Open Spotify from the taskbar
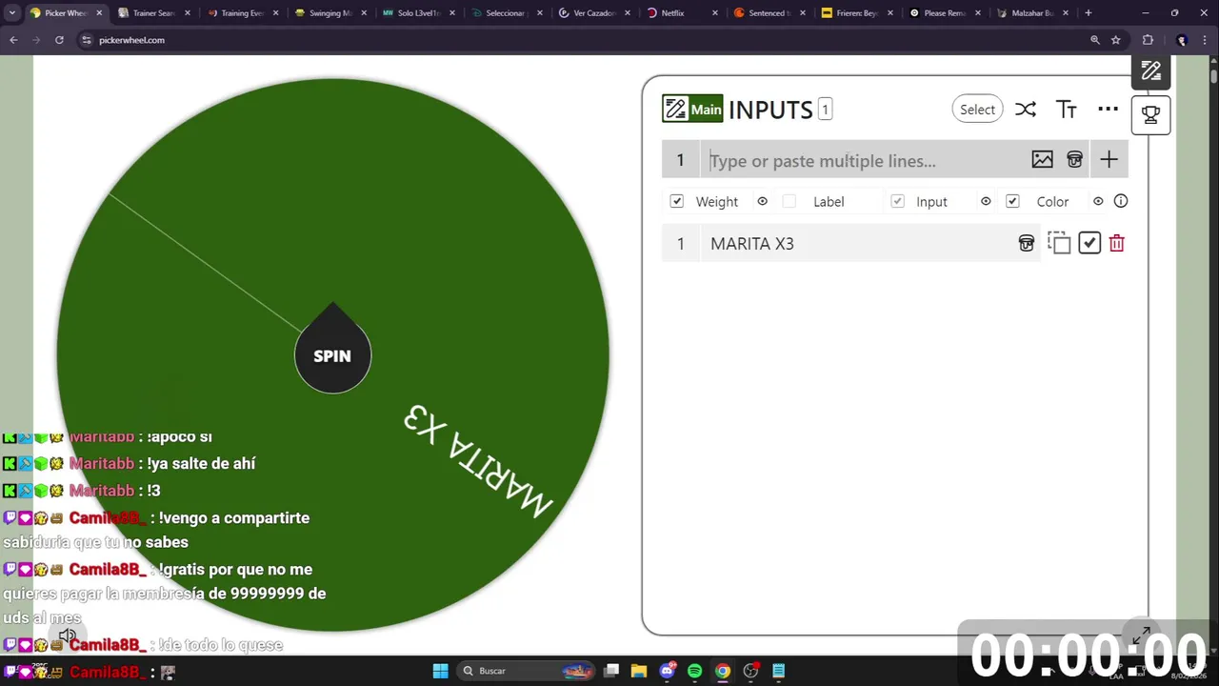 pyautogui.click(x=694, y=671)
